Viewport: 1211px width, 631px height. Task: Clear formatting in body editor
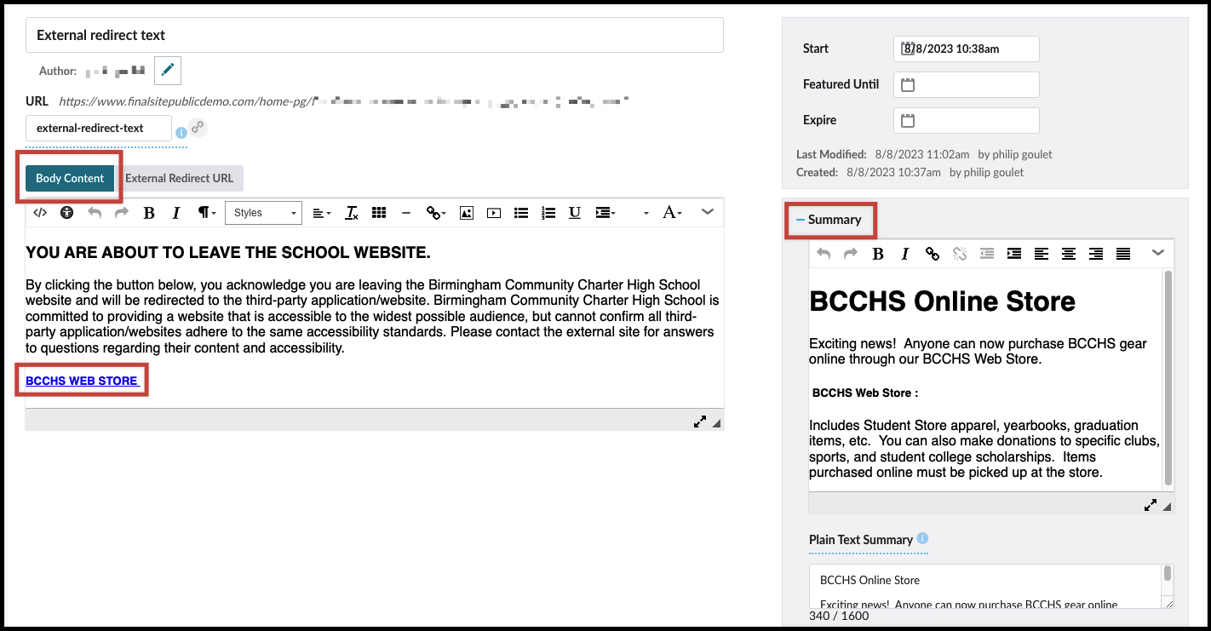352,213
